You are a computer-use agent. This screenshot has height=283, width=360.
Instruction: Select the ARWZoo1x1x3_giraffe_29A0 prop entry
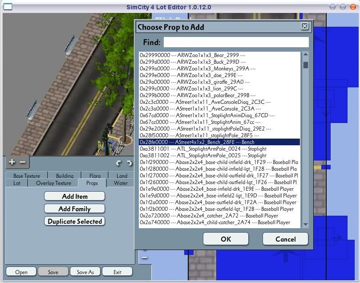[x=200, y=82]
